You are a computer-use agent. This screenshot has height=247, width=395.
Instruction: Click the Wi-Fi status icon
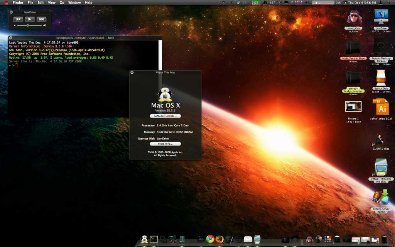click(279, 3)
